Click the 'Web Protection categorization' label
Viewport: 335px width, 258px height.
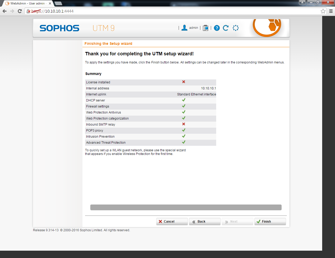107,119
